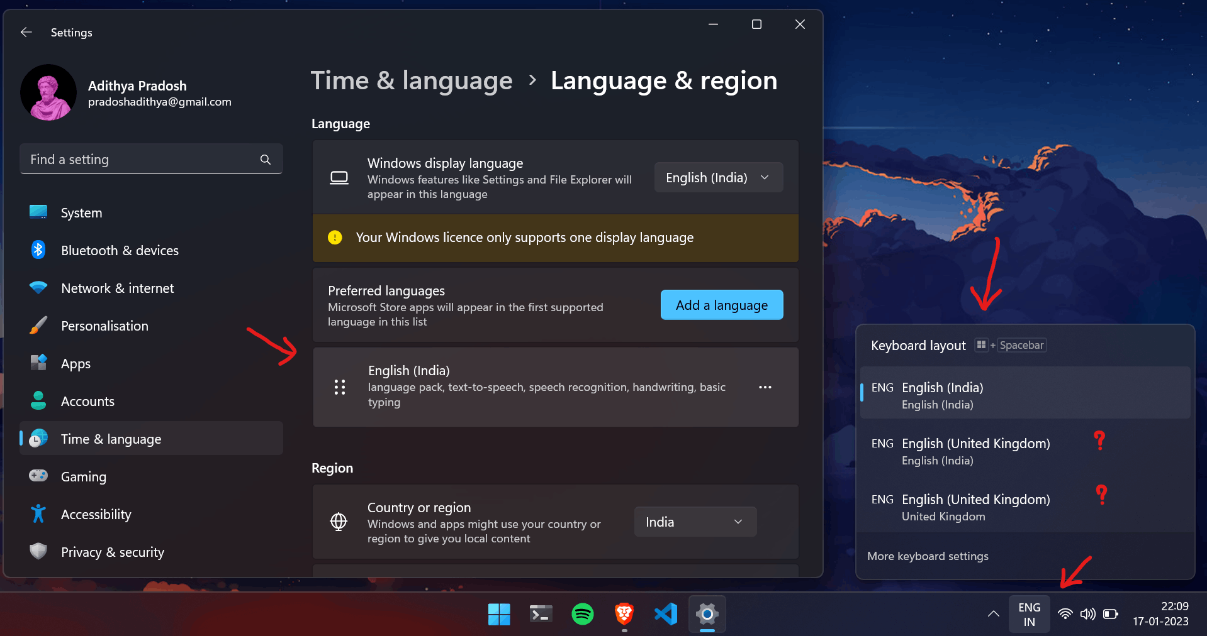
Task: Open the Terminal app from taskbar
Action: 541,614
